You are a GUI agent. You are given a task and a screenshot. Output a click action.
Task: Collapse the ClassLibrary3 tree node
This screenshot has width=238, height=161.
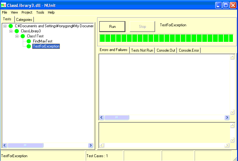(x=11, y=31)
